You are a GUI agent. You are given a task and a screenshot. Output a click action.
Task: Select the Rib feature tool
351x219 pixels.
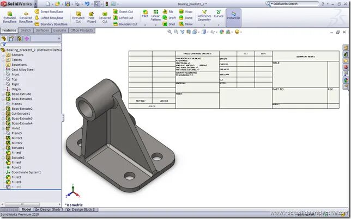tap(168, 11)
